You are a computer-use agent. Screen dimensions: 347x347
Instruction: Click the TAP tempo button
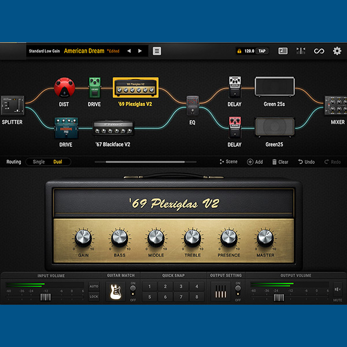(x=262, y=51)
